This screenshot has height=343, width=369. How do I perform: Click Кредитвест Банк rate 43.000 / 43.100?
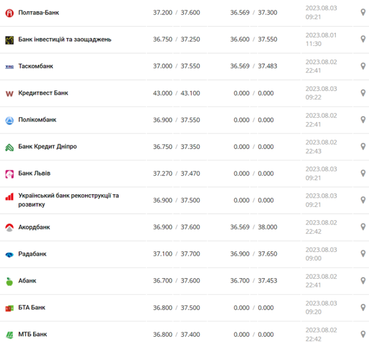(176, 93)
